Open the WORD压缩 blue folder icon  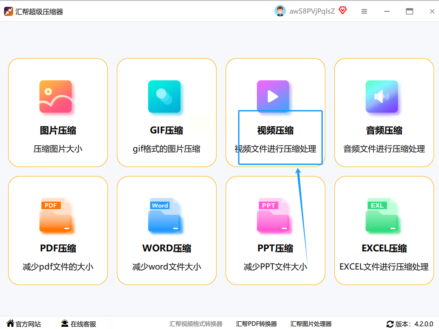pos(164,215)
